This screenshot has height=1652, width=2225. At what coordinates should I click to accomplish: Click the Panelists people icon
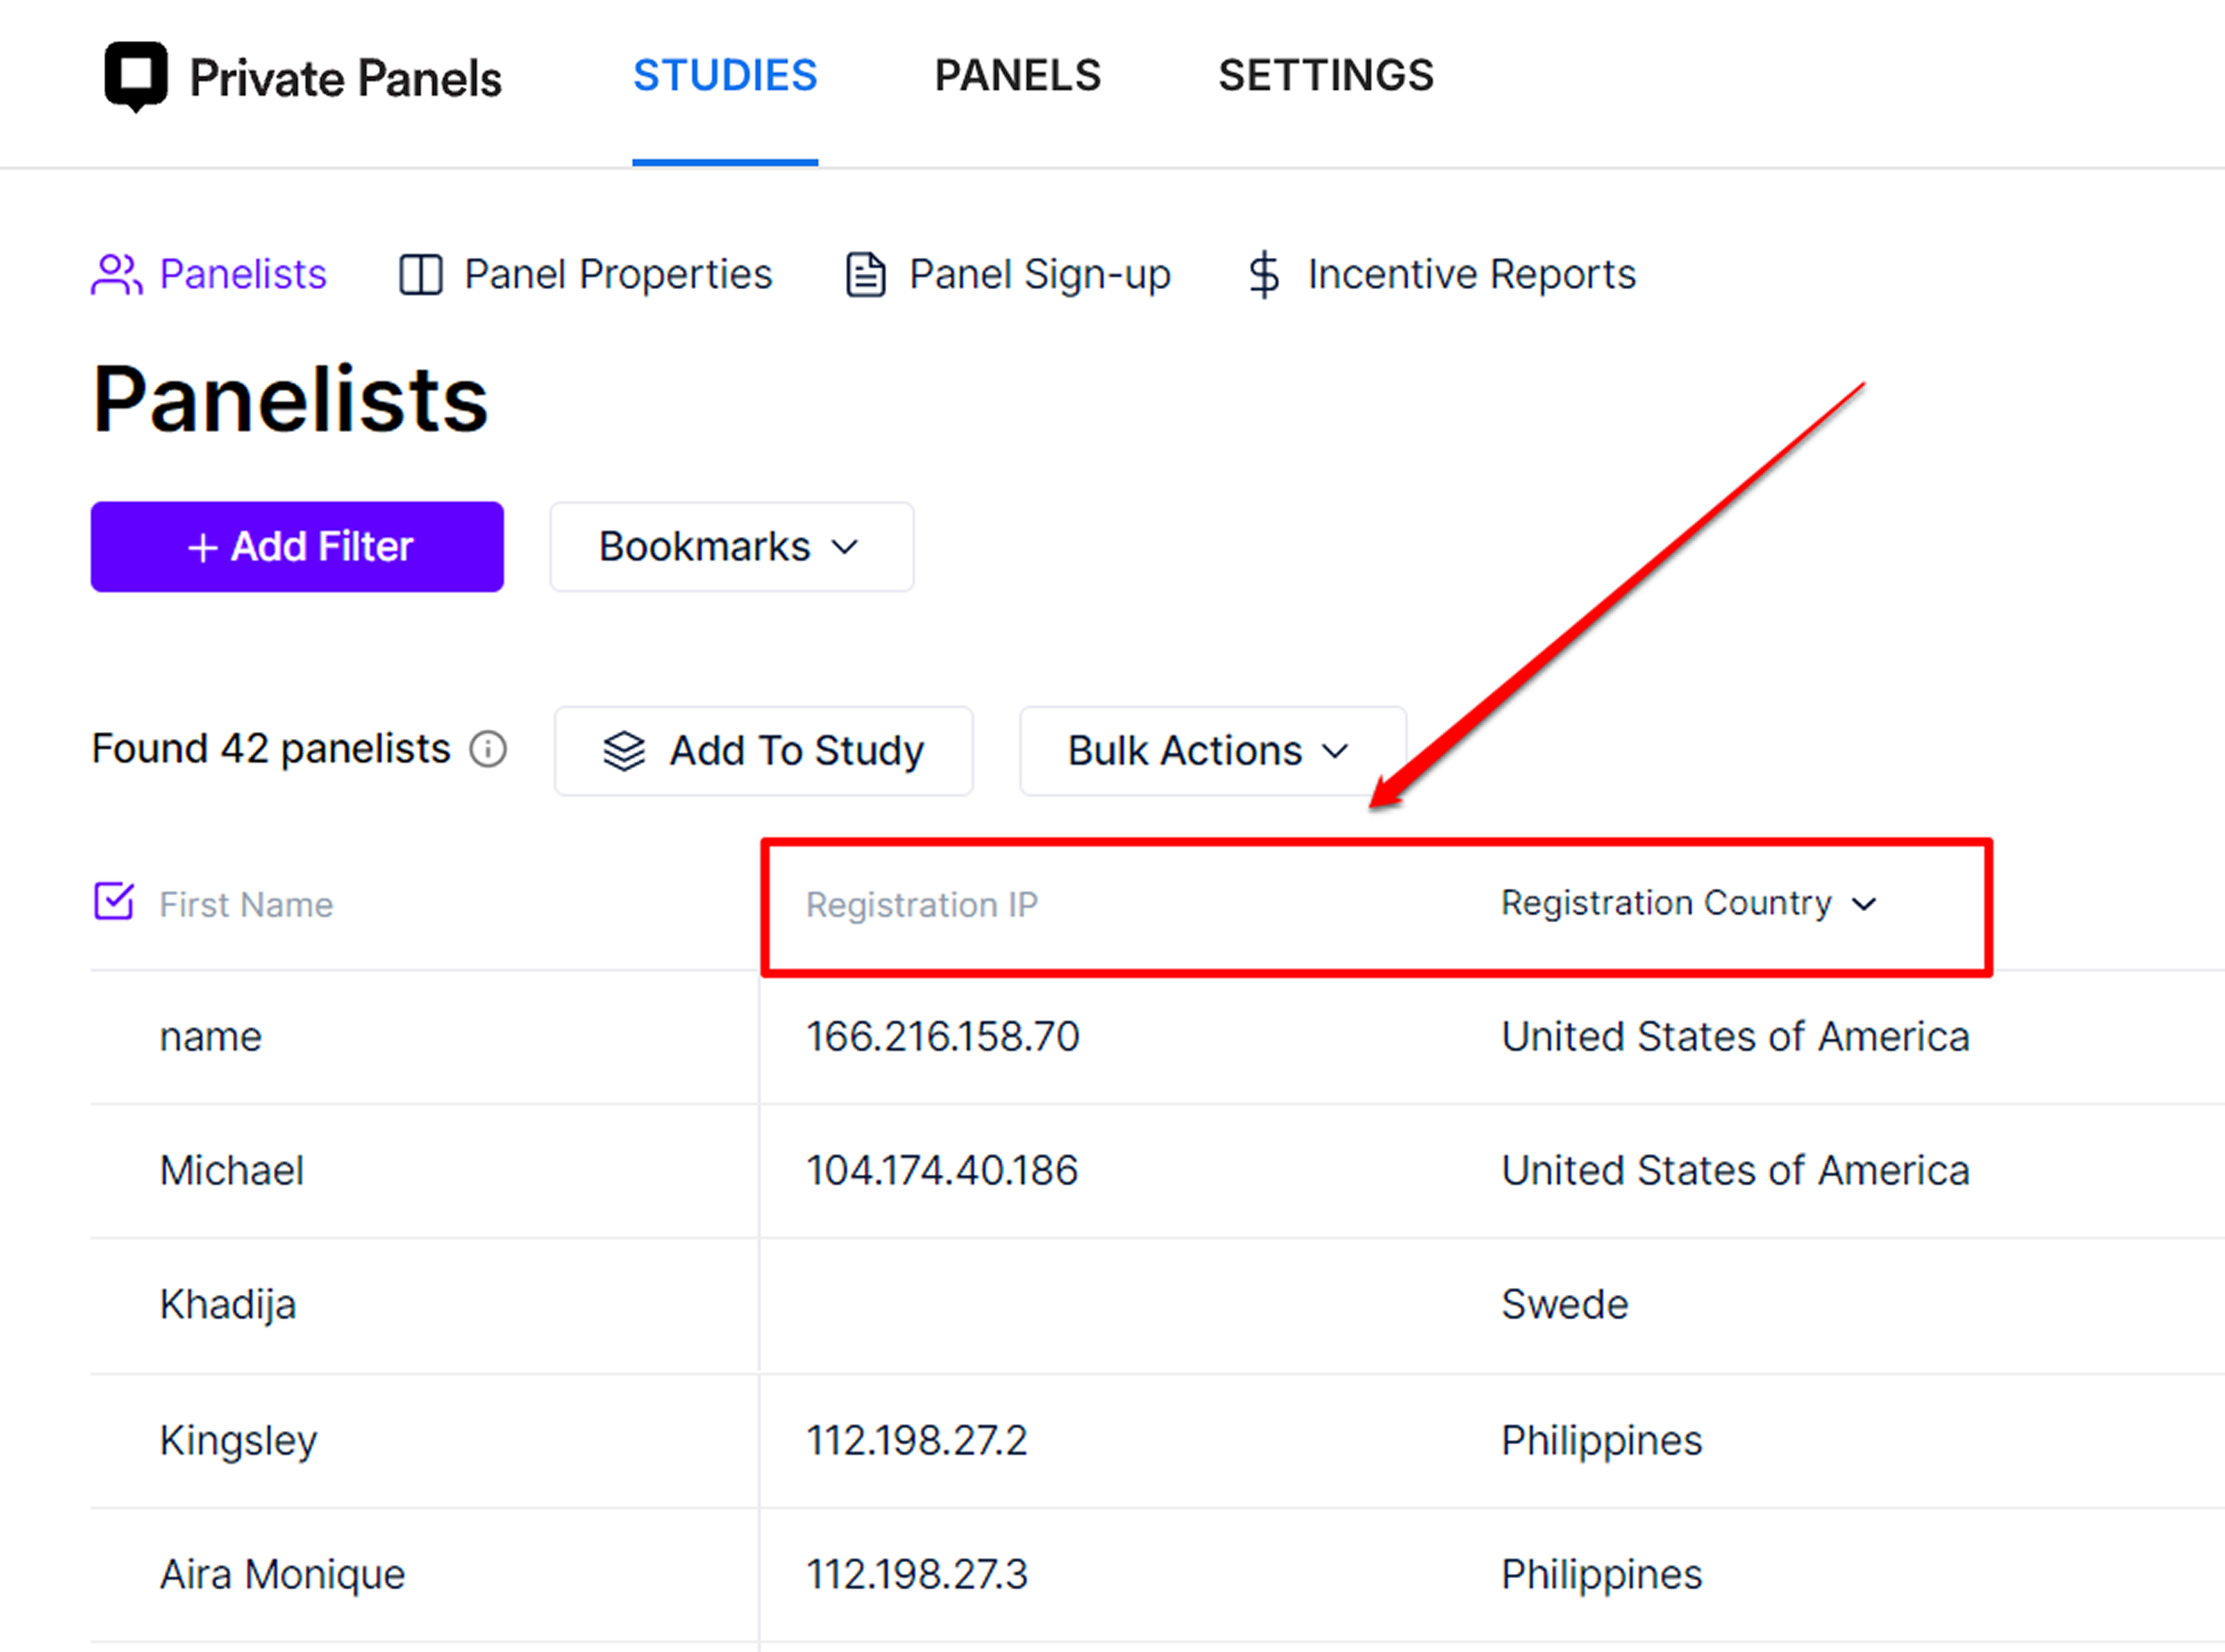[117, 275]
